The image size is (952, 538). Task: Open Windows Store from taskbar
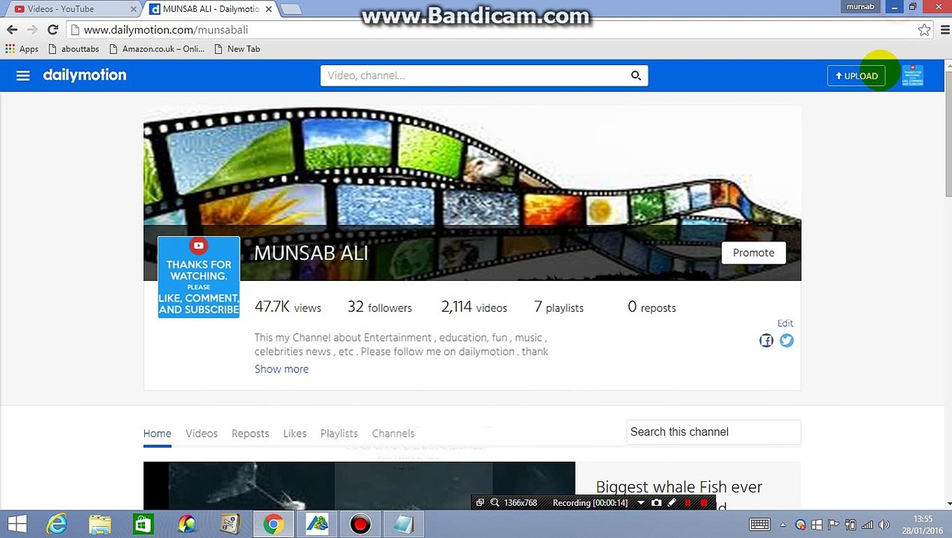pyautogui.click(x=143, y=525)
